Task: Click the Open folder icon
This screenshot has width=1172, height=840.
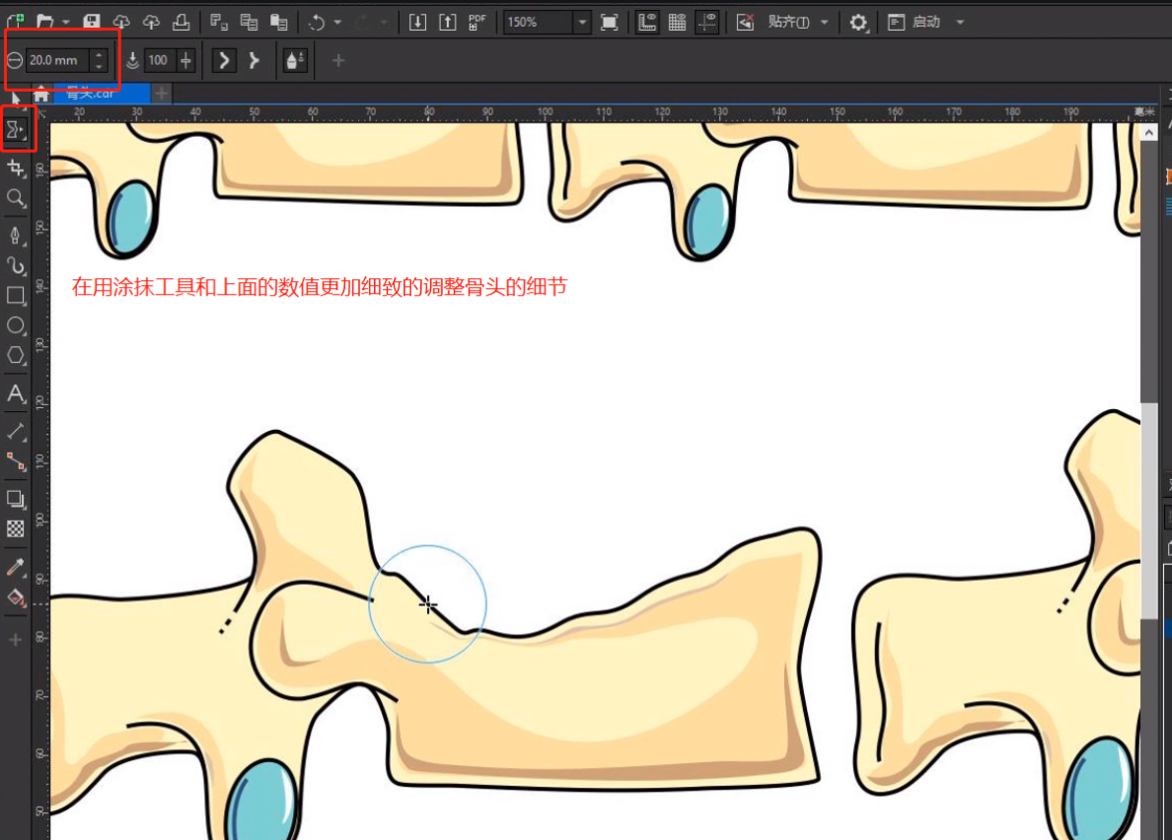Action: 44,22
